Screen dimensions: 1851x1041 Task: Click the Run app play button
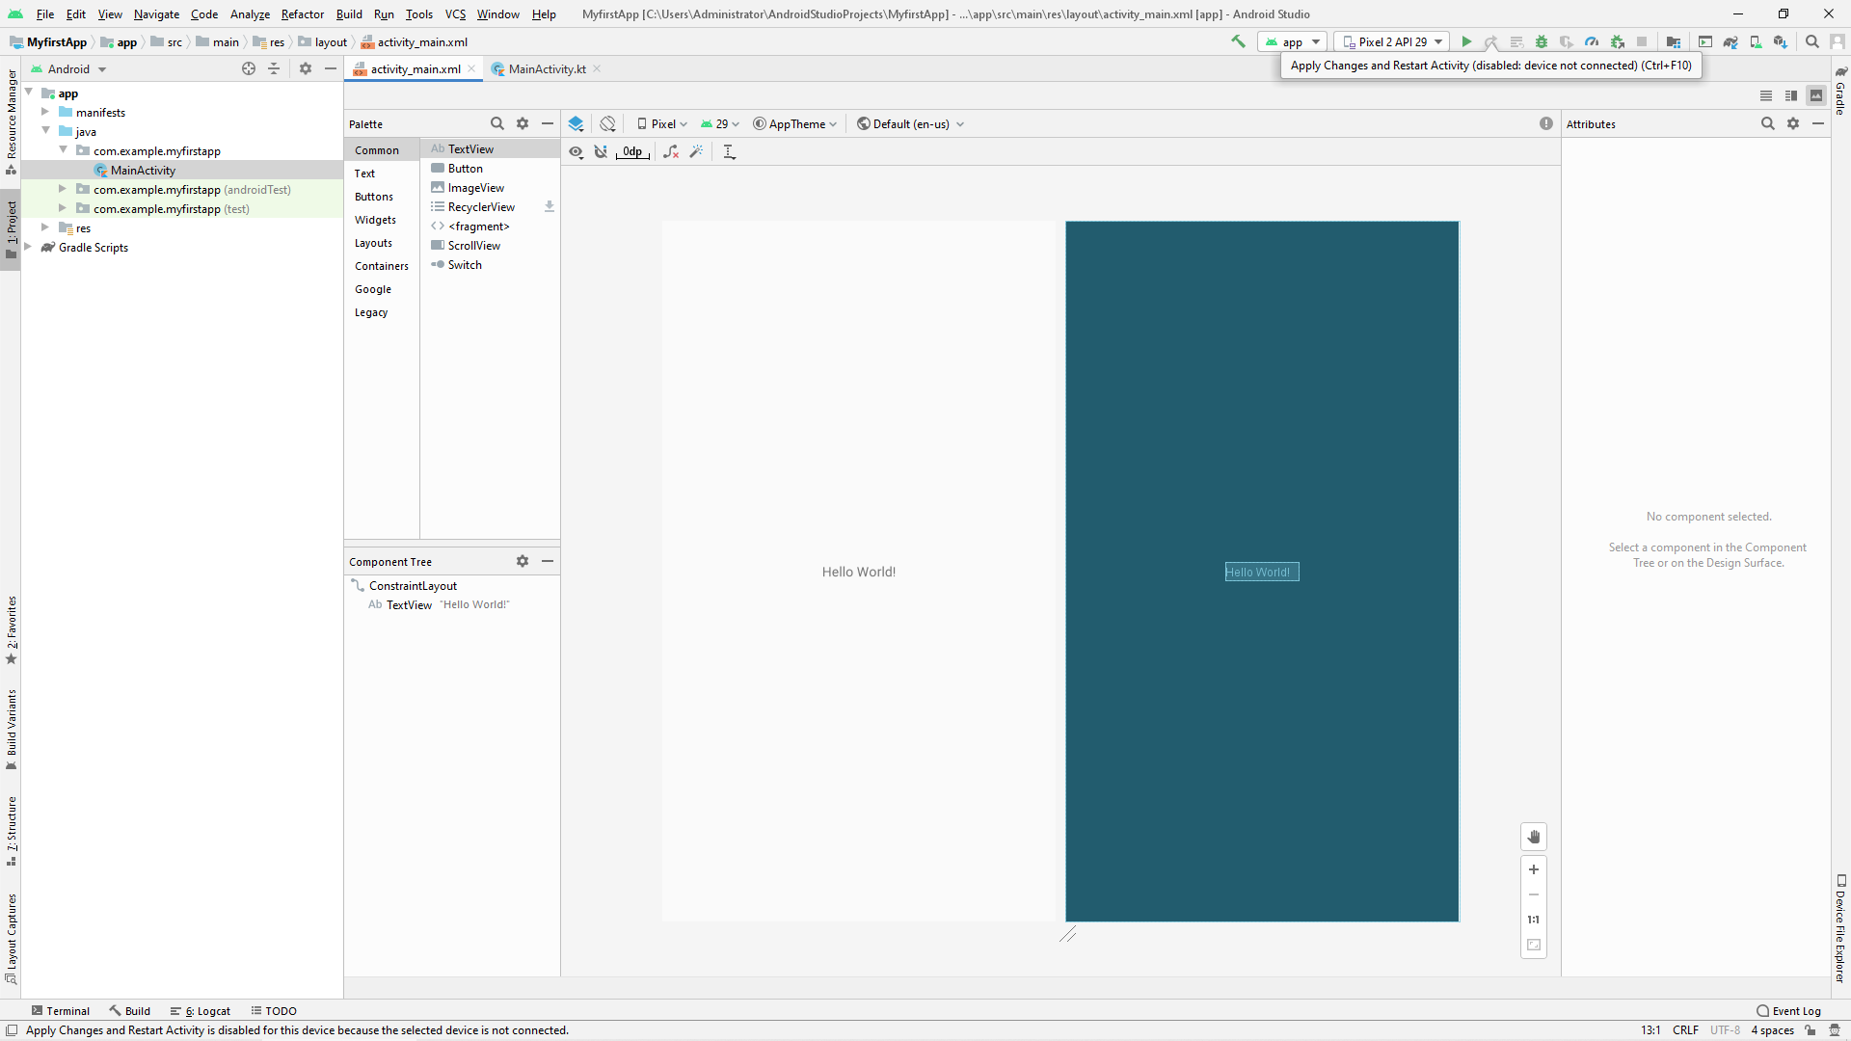coord(1466,41)
